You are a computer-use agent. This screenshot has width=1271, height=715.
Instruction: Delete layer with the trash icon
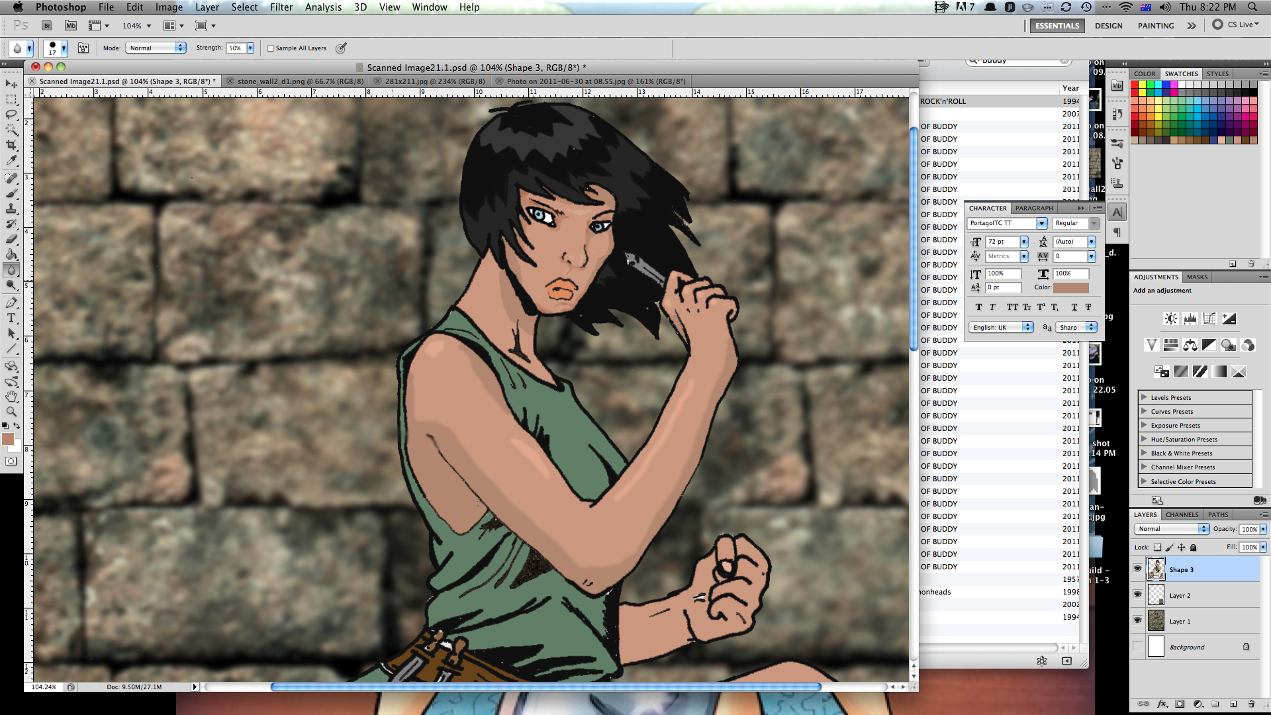(x=1251, y=704)
